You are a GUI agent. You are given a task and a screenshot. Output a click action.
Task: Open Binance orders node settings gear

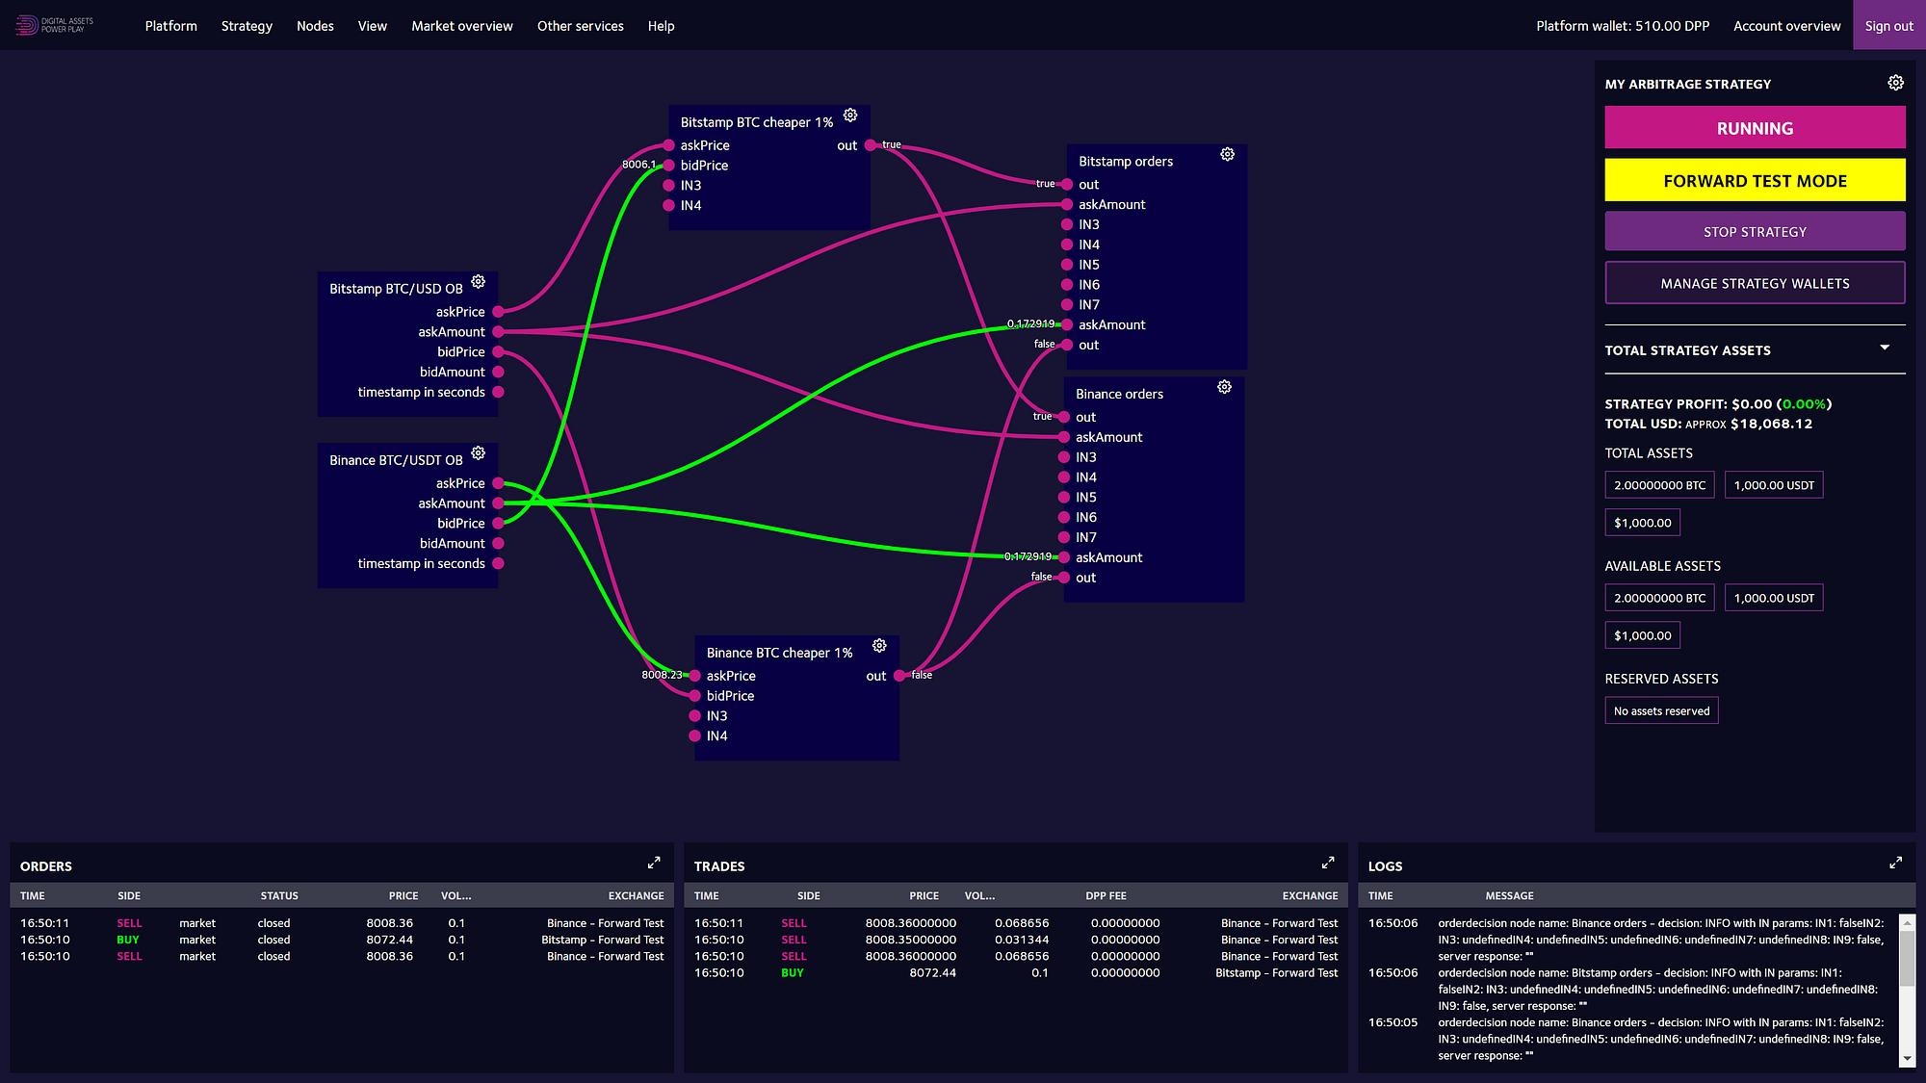[1224, 387]
